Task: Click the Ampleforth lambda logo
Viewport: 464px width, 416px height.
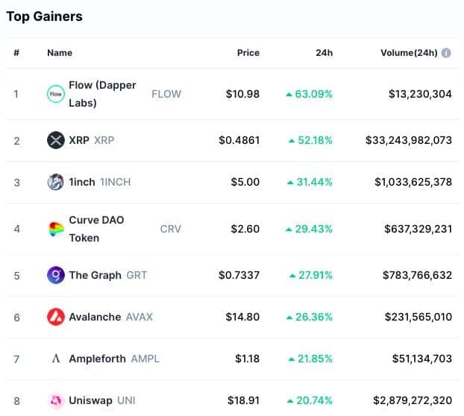Action: [56, 359]
